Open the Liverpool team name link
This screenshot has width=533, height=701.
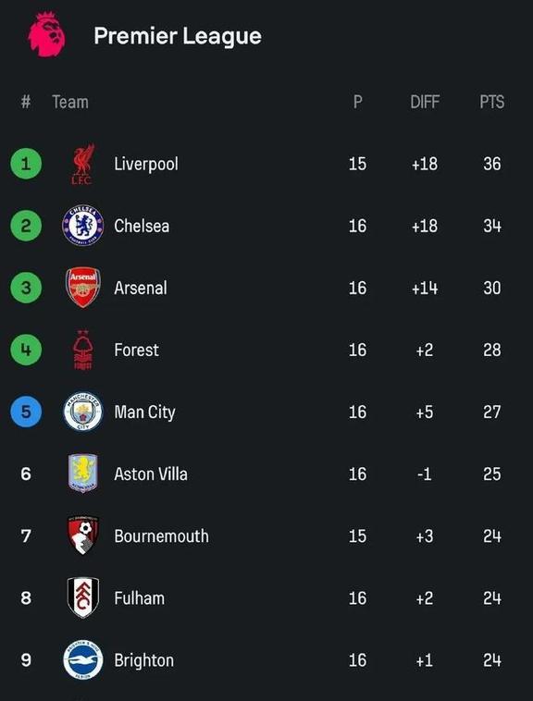pyautogui.click(x=146, y=164)
